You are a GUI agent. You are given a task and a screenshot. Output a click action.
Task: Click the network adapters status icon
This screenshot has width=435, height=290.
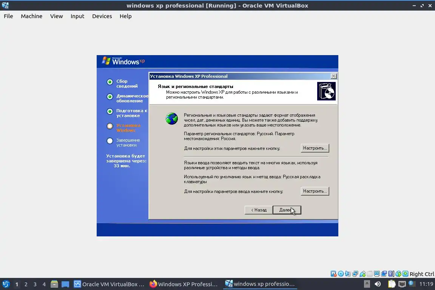coord(355,274)
